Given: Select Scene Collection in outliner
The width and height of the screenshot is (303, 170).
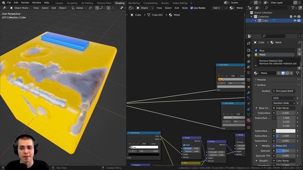Looking at the screenshot, I should (x=263, y=13).
